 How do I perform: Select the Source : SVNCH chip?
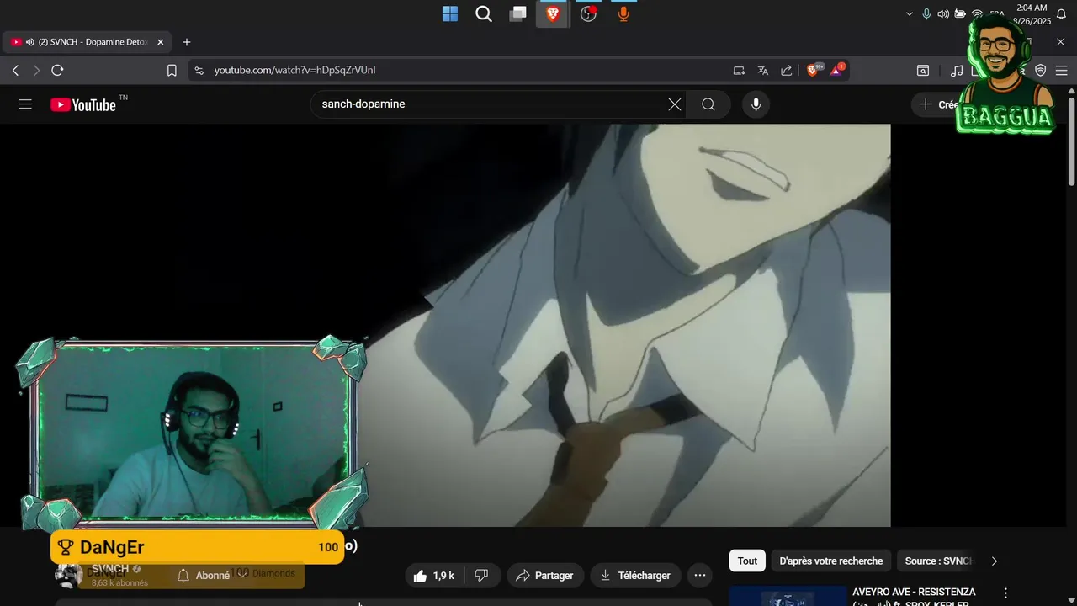[x=938, y=561]
